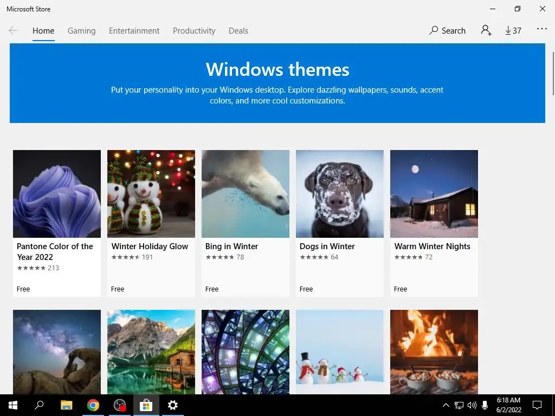Open the screen recorder app in taskbar
The width and height of the screenshot is (555, 416).
click(120, 405)
